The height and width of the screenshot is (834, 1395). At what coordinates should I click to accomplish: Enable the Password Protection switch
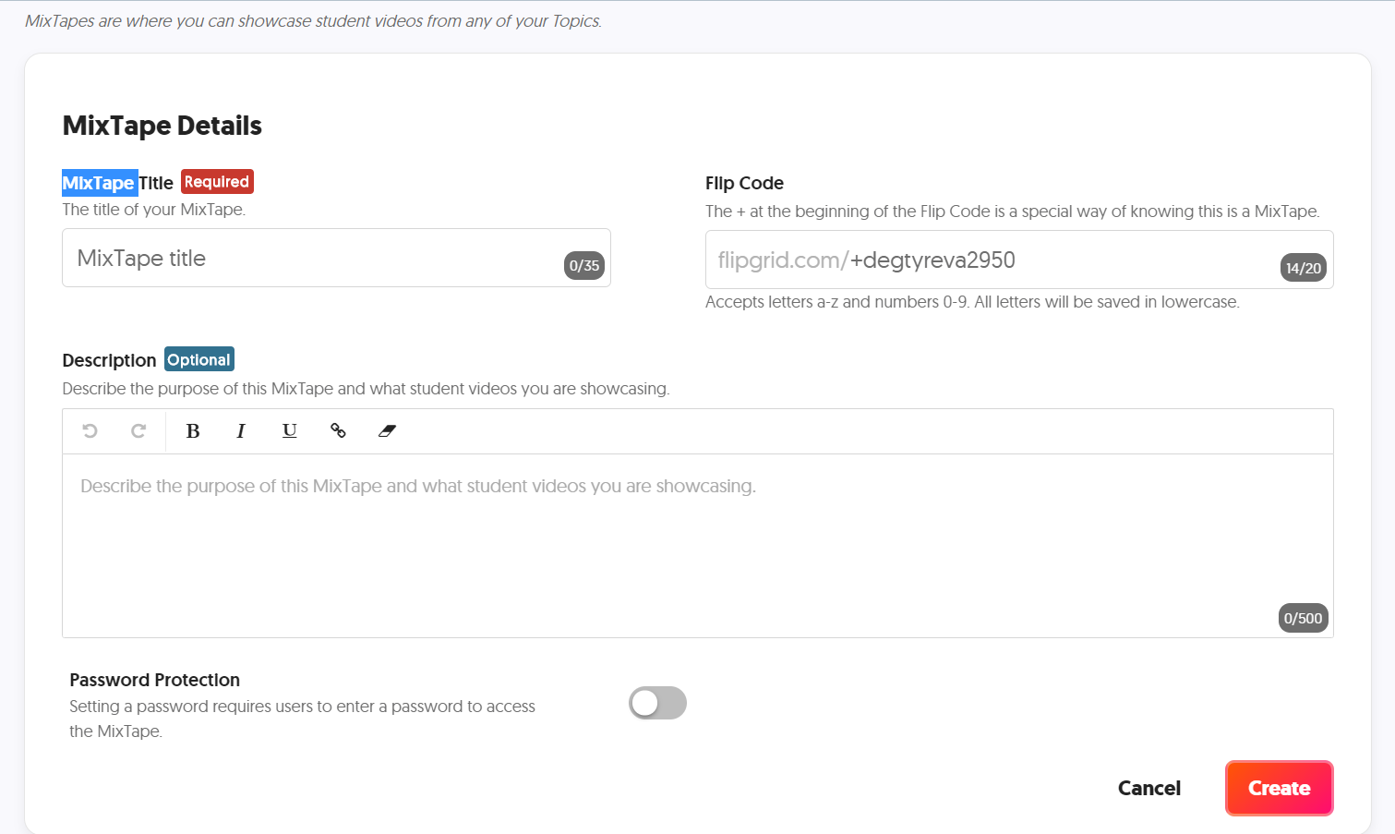point(657,703)
